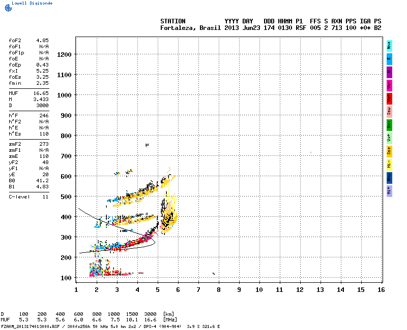This screenshot has width=407, height=330.
Task: Select the 300 km height axis label
Action: (66, 238)
